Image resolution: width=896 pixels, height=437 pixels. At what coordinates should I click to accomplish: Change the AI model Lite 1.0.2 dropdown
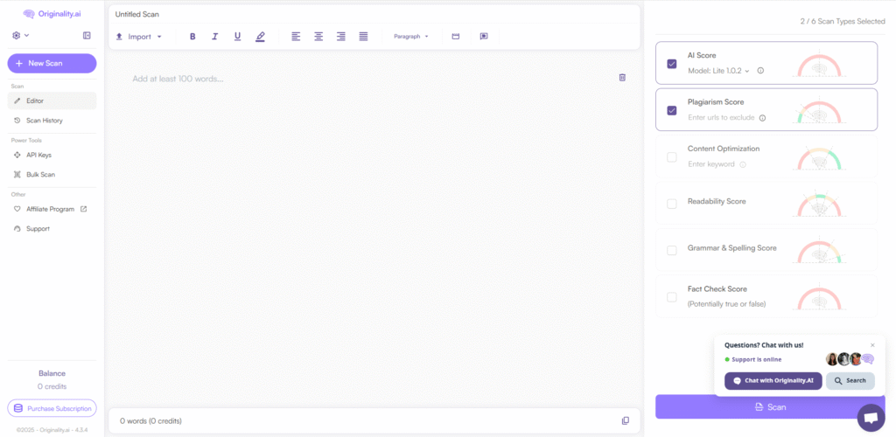[x=718, y=71]
